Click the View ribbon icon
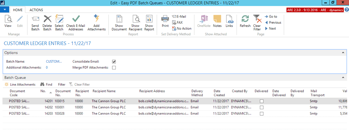Viewport: 349px width, 132px height. tap(8, 21)
